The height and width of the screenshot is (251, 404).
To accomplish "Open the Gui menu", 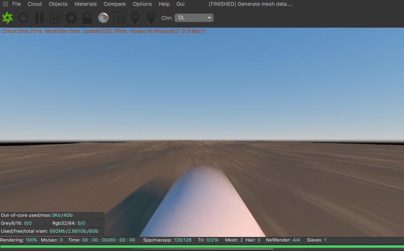I will coord(180,4).
